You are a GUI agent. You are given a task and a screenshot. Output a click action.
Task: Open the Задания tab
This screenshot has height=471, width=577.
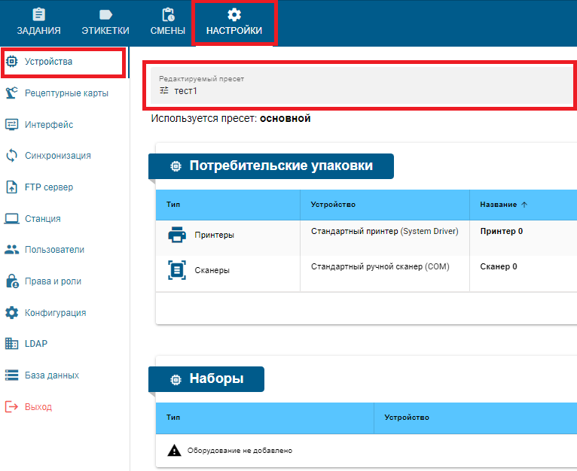(38, 23)
